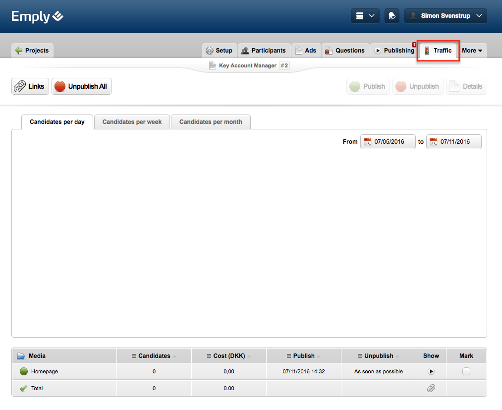Image resolution: width=502 pixels, height=410 pixels.
Task: Open the From date calendar icon
Action: tap(368, 142)
